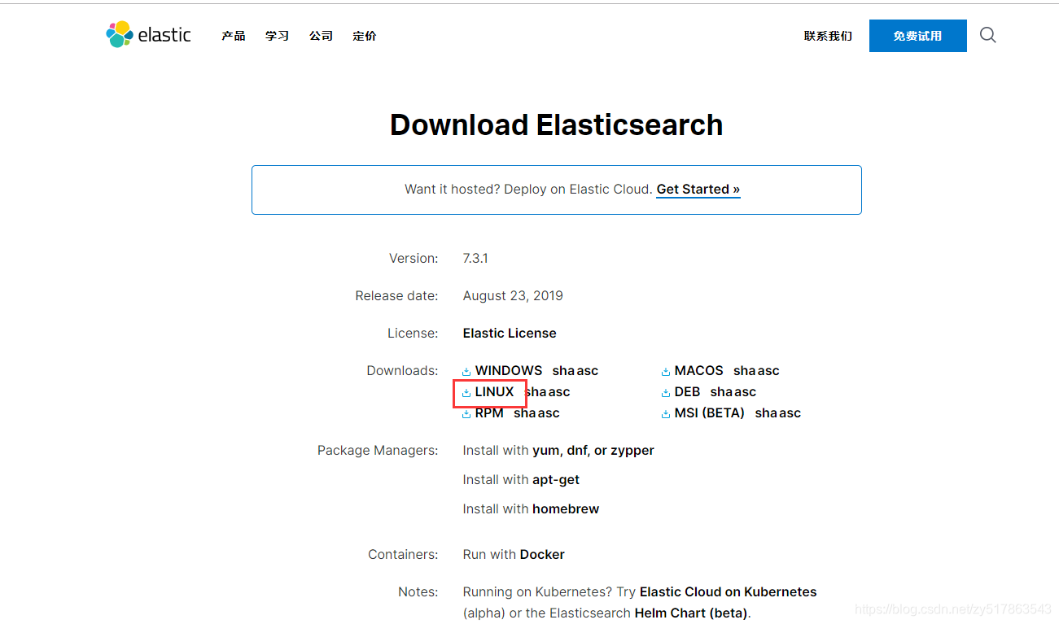Click the Elastic logo in the header
Viewport: 1059px width, 624px height.
point(148,35)
